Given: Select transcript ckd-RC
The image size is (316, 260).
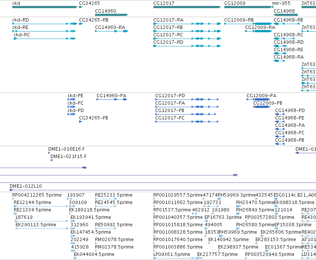Looking at the screenshot, I should [x=22, y=35].
